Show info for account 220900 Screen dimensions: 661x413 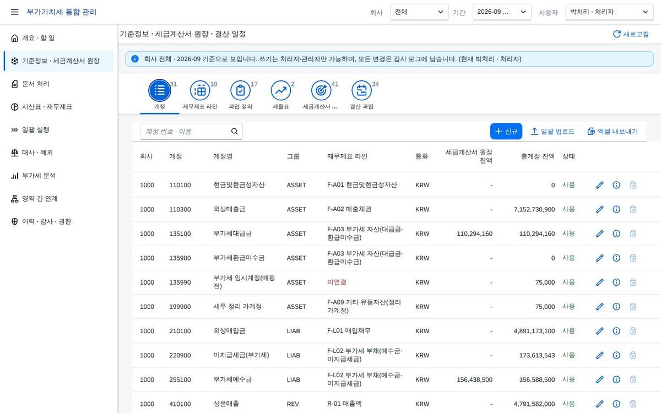point(616,355)
